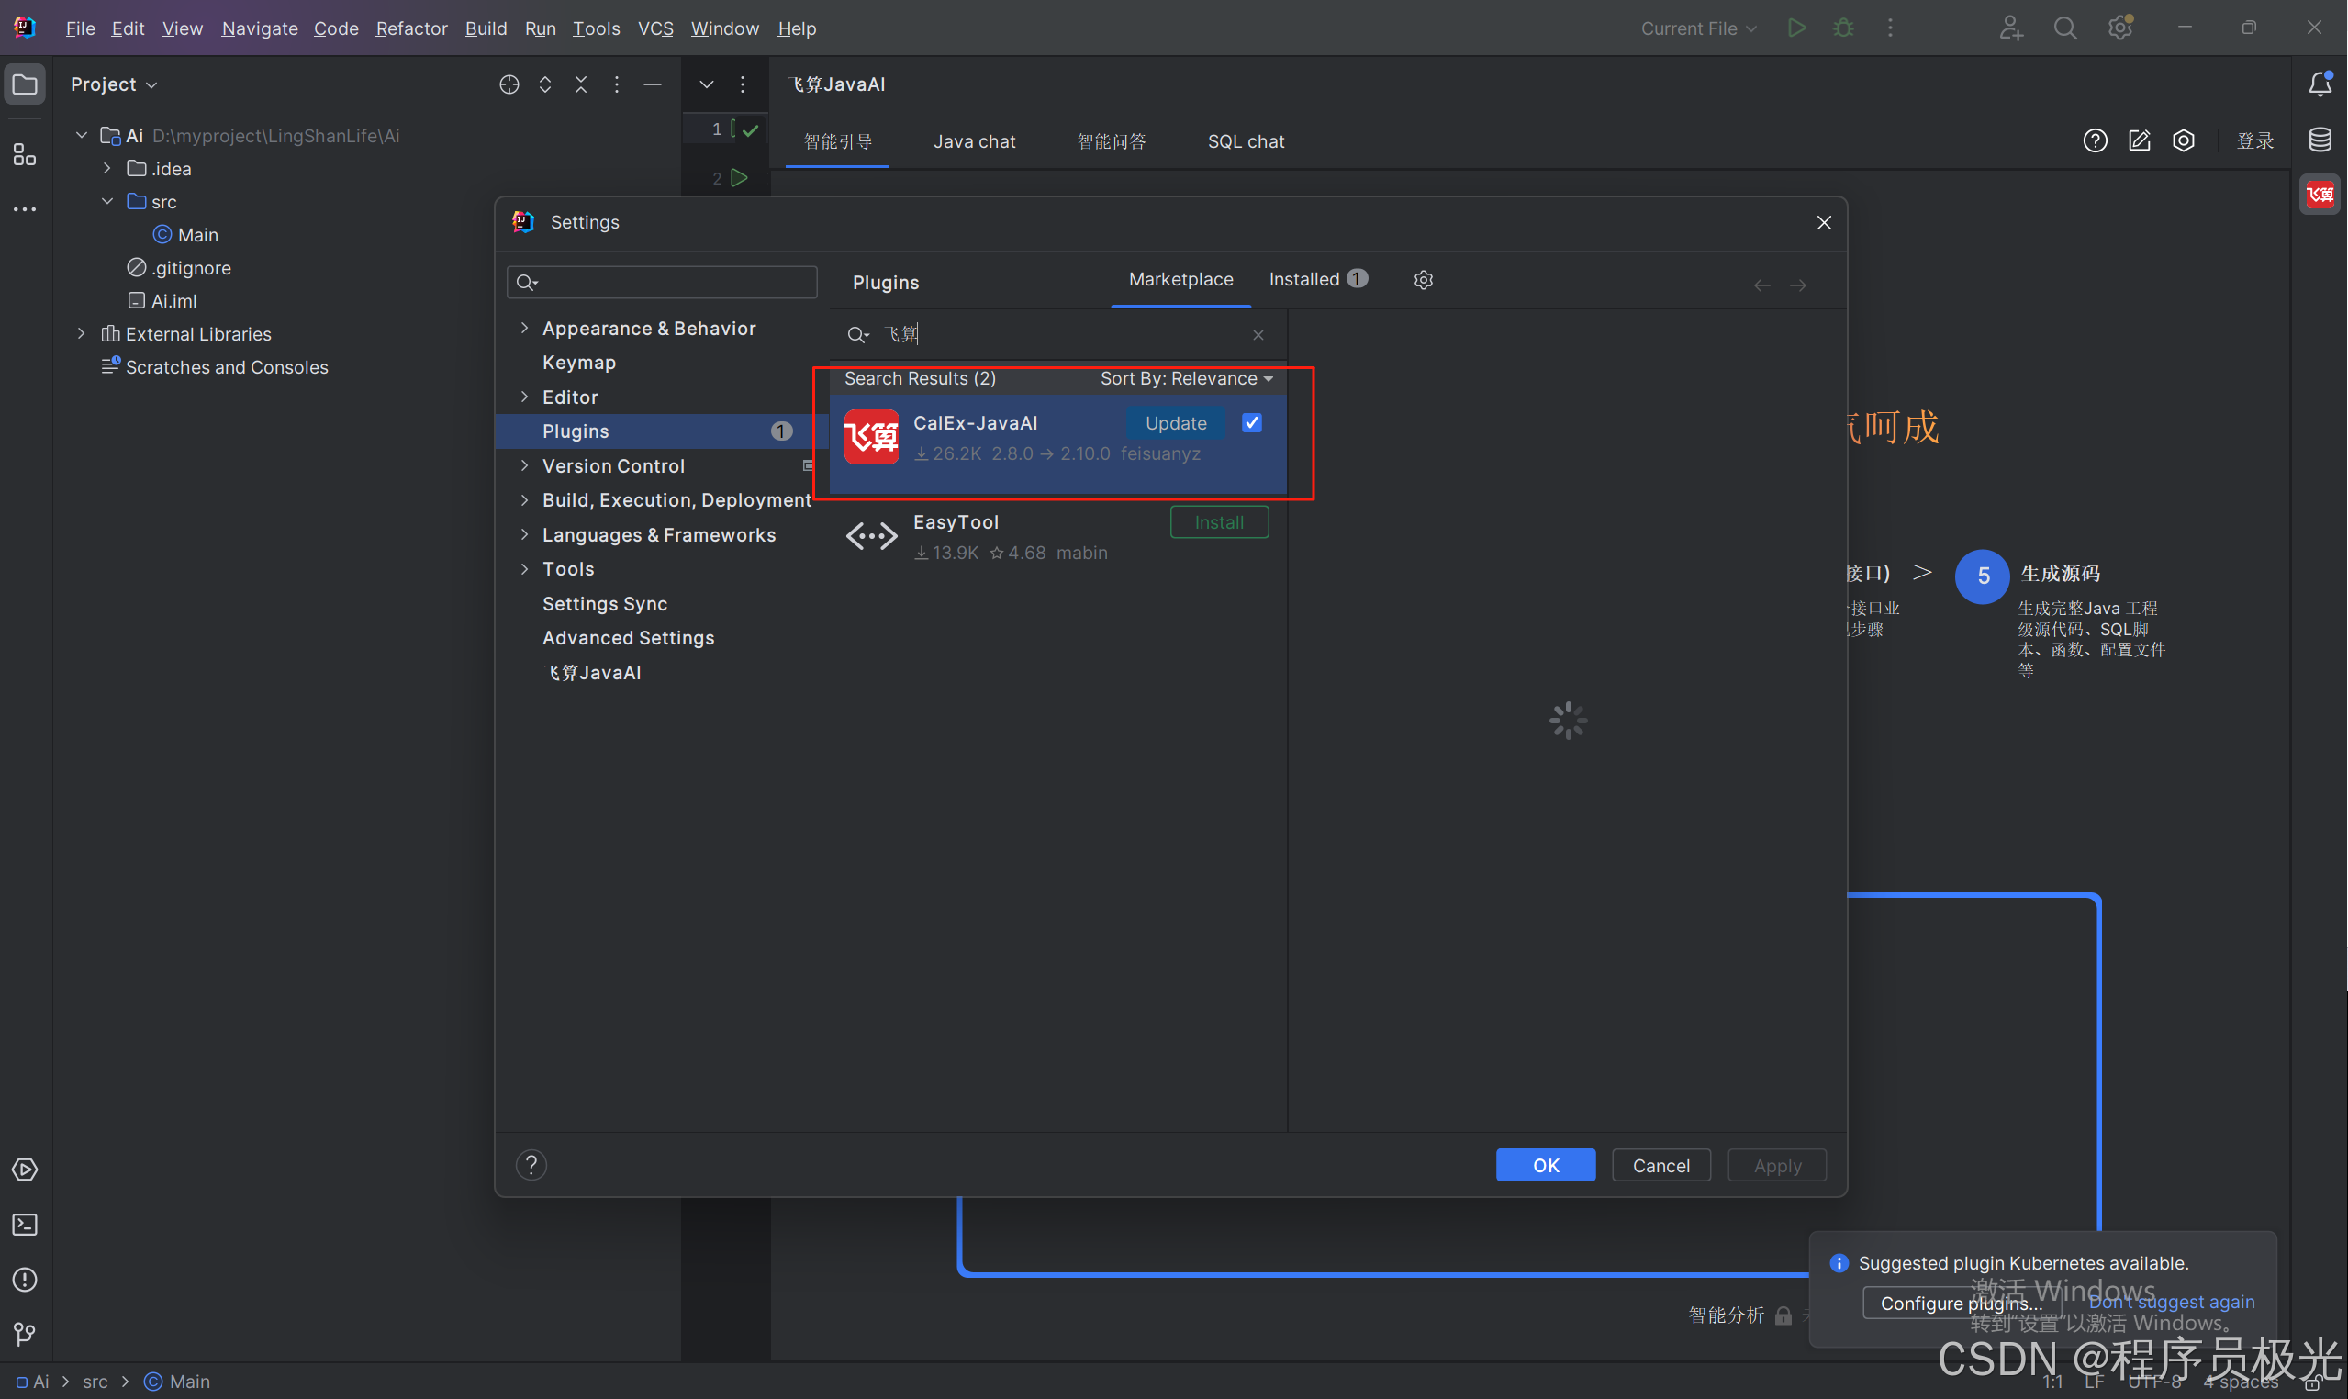Click the Settings search input field
This screenshot has width=2348, height=1399.
click(x=669, y=282)
